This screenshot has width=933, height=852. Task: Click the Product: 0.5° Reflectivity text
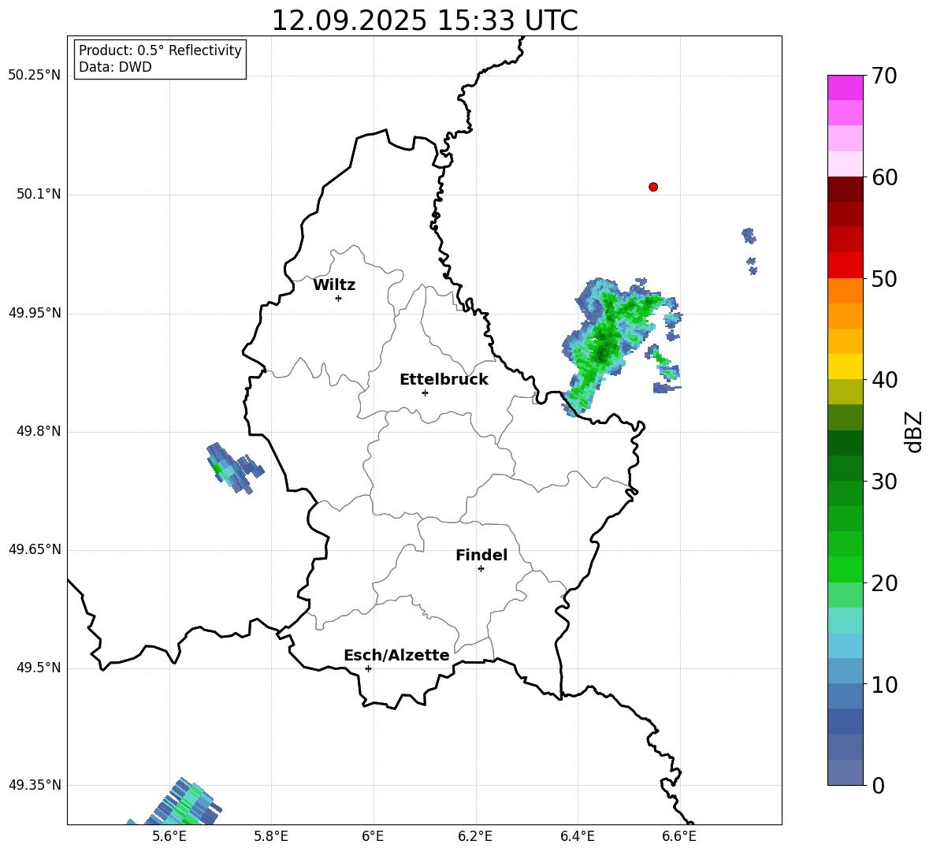click(x=160, y=50)
